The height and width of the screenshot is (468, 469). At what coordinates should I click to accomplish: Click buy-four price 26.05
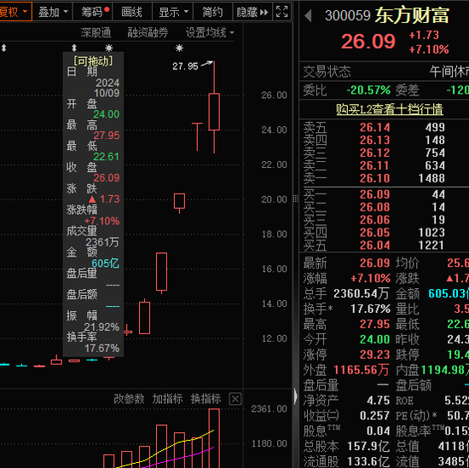coord(375,233)
